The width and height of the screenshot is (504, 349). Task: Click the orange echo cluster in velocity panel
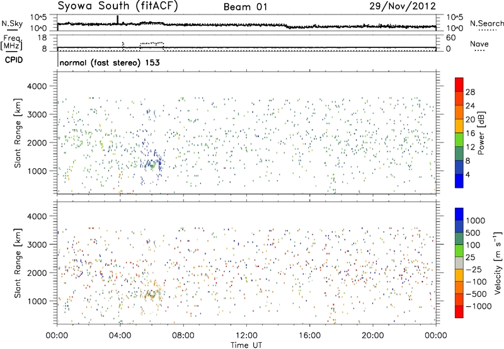click(x=152, y=292)
